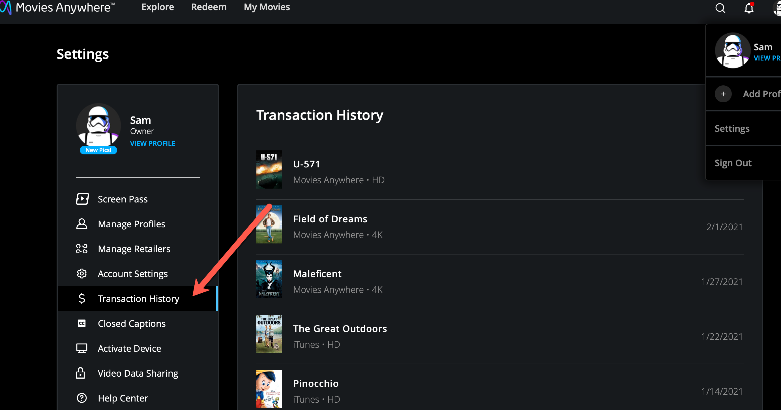Click the search magnifier icon
This screenshot has height=410, width=781.
[720, 8]
